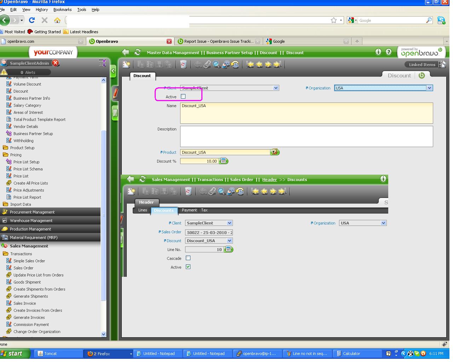Create a new record in Discount window toolbar
453x362 pixels.
click(x=127, y=64)
